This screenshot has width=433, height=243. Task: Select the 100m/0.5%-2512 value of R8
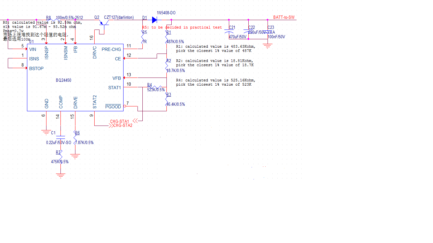70,18
